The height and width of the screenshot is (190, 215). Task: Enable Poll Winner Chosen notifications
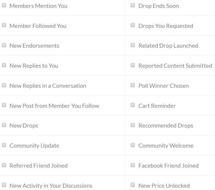(x=133, y=85)
